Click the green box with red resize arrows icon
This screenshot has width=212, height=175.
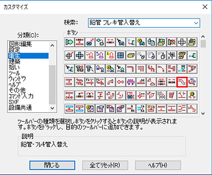pos(90,42)
